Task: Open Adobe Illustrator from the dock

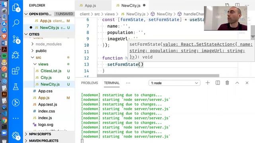Action: tap(4, 94)
